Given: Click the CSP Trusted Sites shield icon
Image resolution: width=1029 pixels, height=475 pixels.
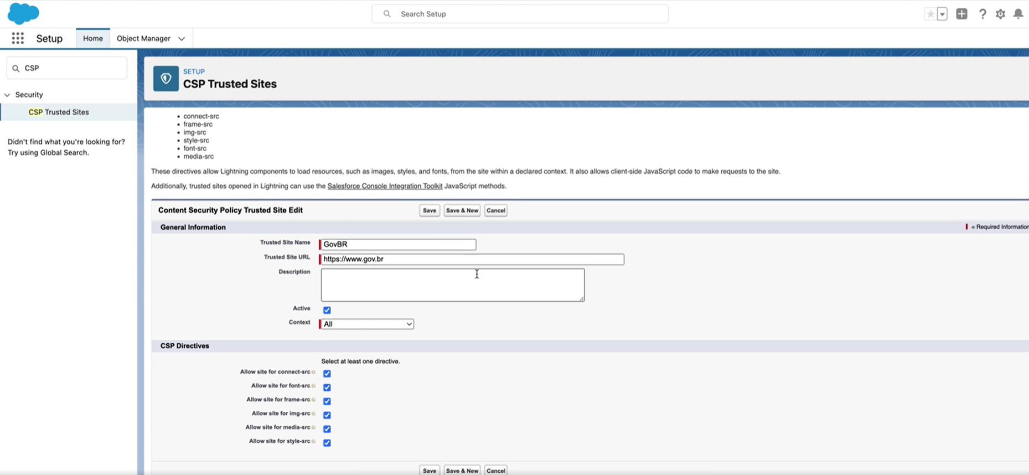Looking at the screenshot, I should pyautogui.click(x=166, y=79).
